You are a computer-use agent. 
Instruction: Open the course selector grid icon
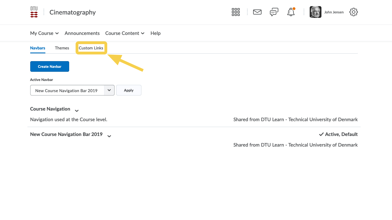pyautogui.click(x=235, y=12)
